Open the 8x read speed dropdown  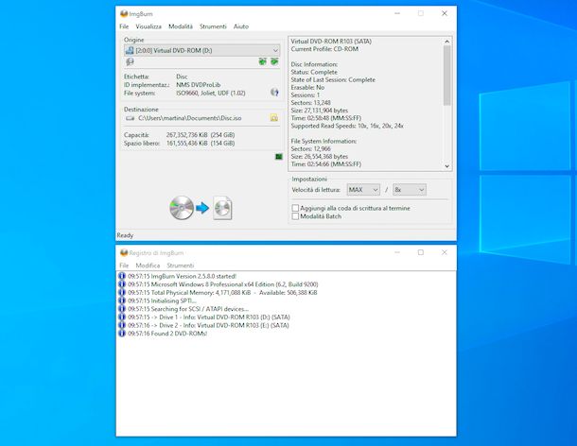pyautogui.click(x=410, y=190)
